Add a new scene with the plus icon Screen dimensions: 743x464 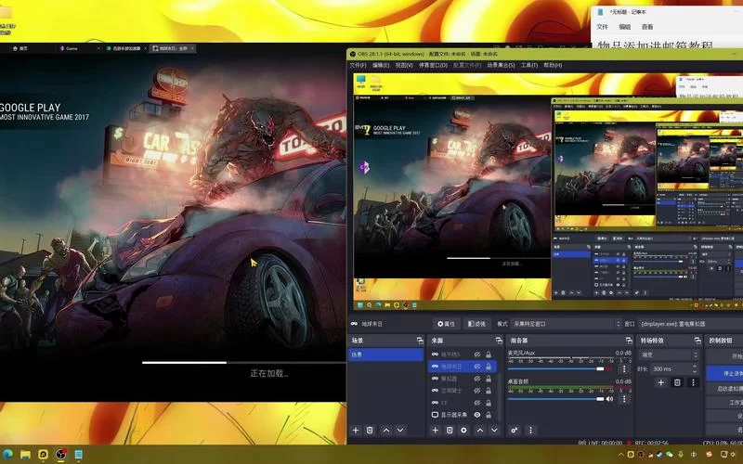coord(356,430)
